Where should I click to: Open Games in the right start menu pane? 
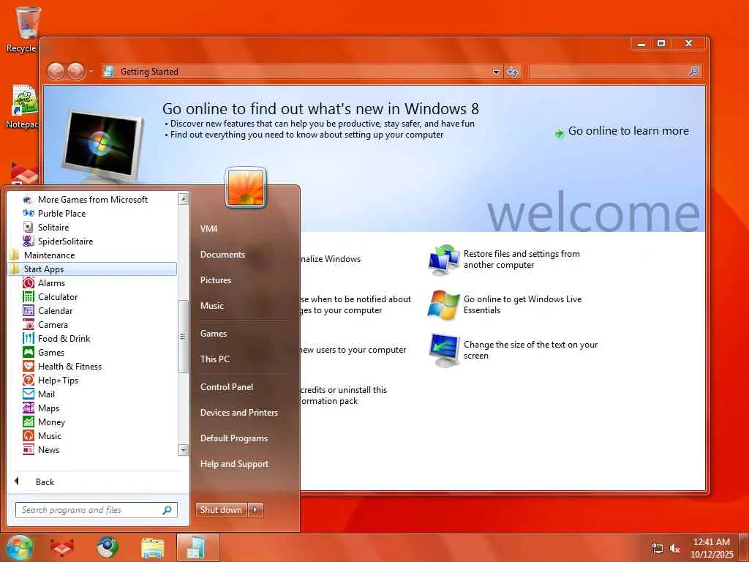point(214,333)
